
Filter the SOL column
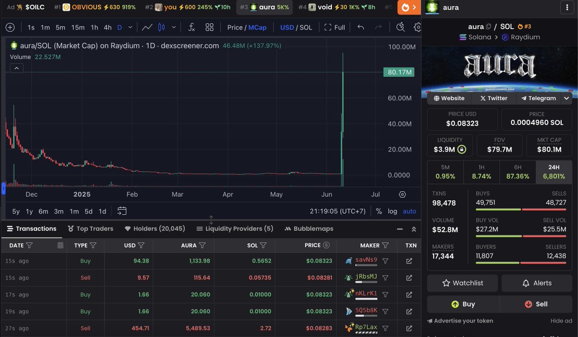pos(263,245)
